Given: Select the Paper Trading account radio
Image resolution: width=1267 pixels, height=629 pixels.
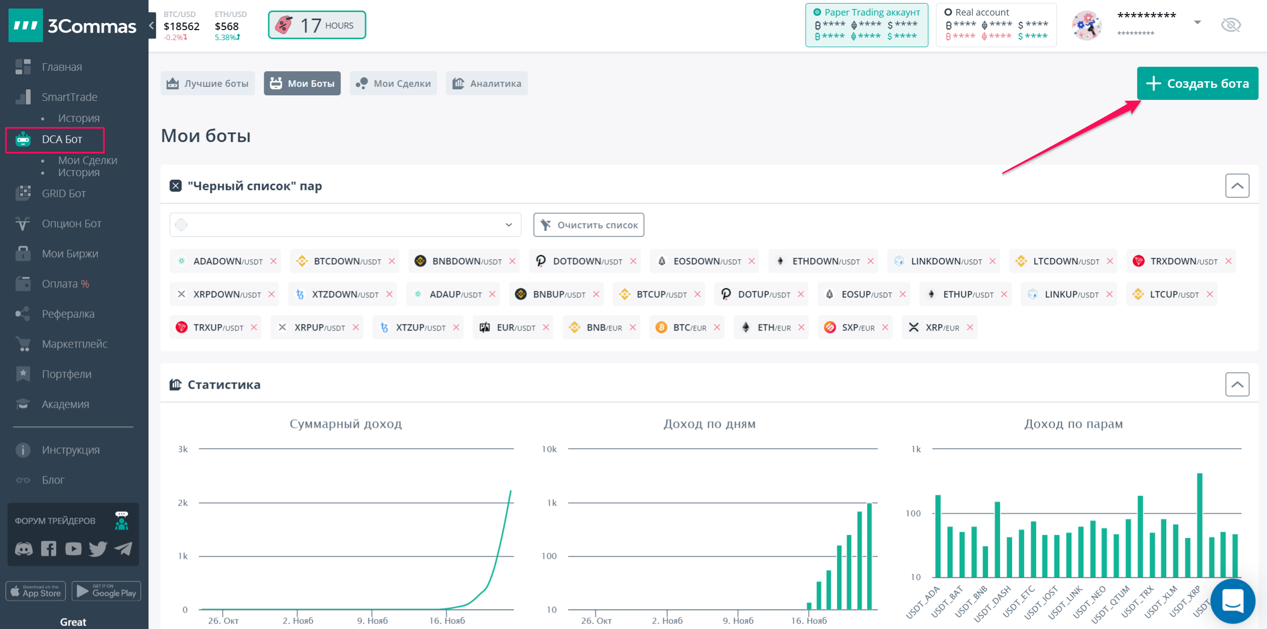Looking at the screenshot, I should (x=817, y=12).
